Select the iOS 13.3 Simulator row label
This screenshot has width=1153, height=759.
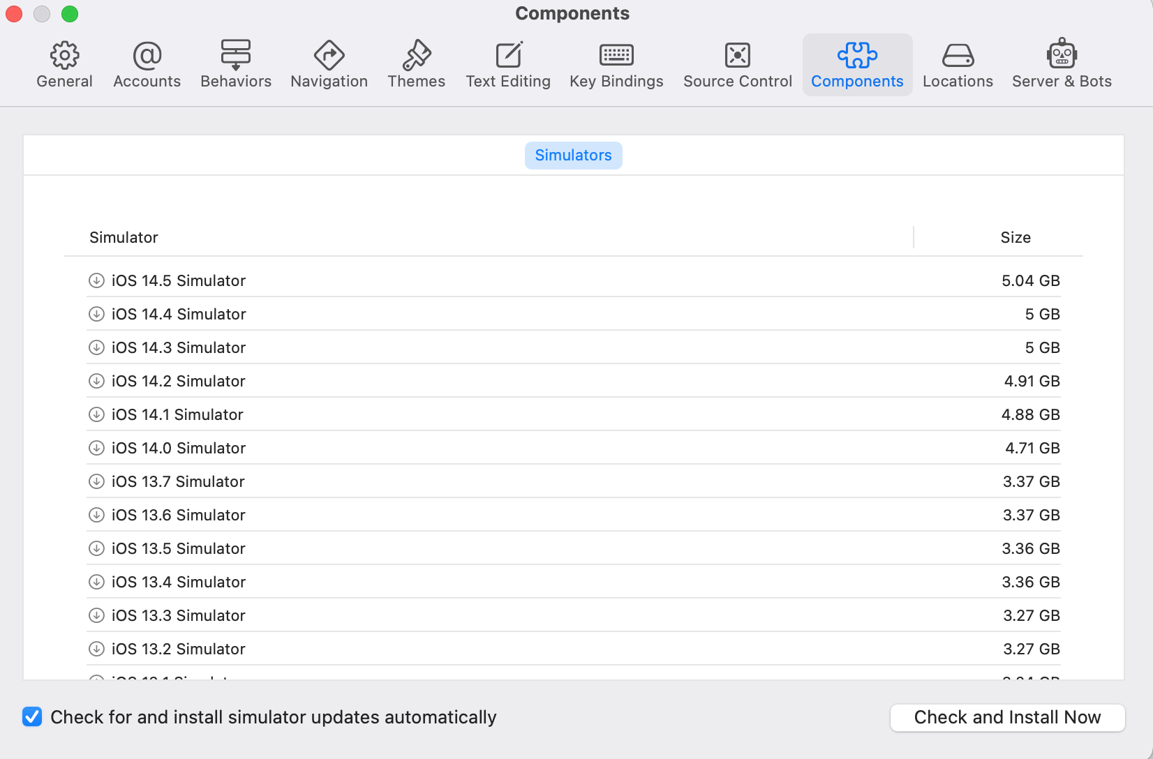(x=179, y=615)
